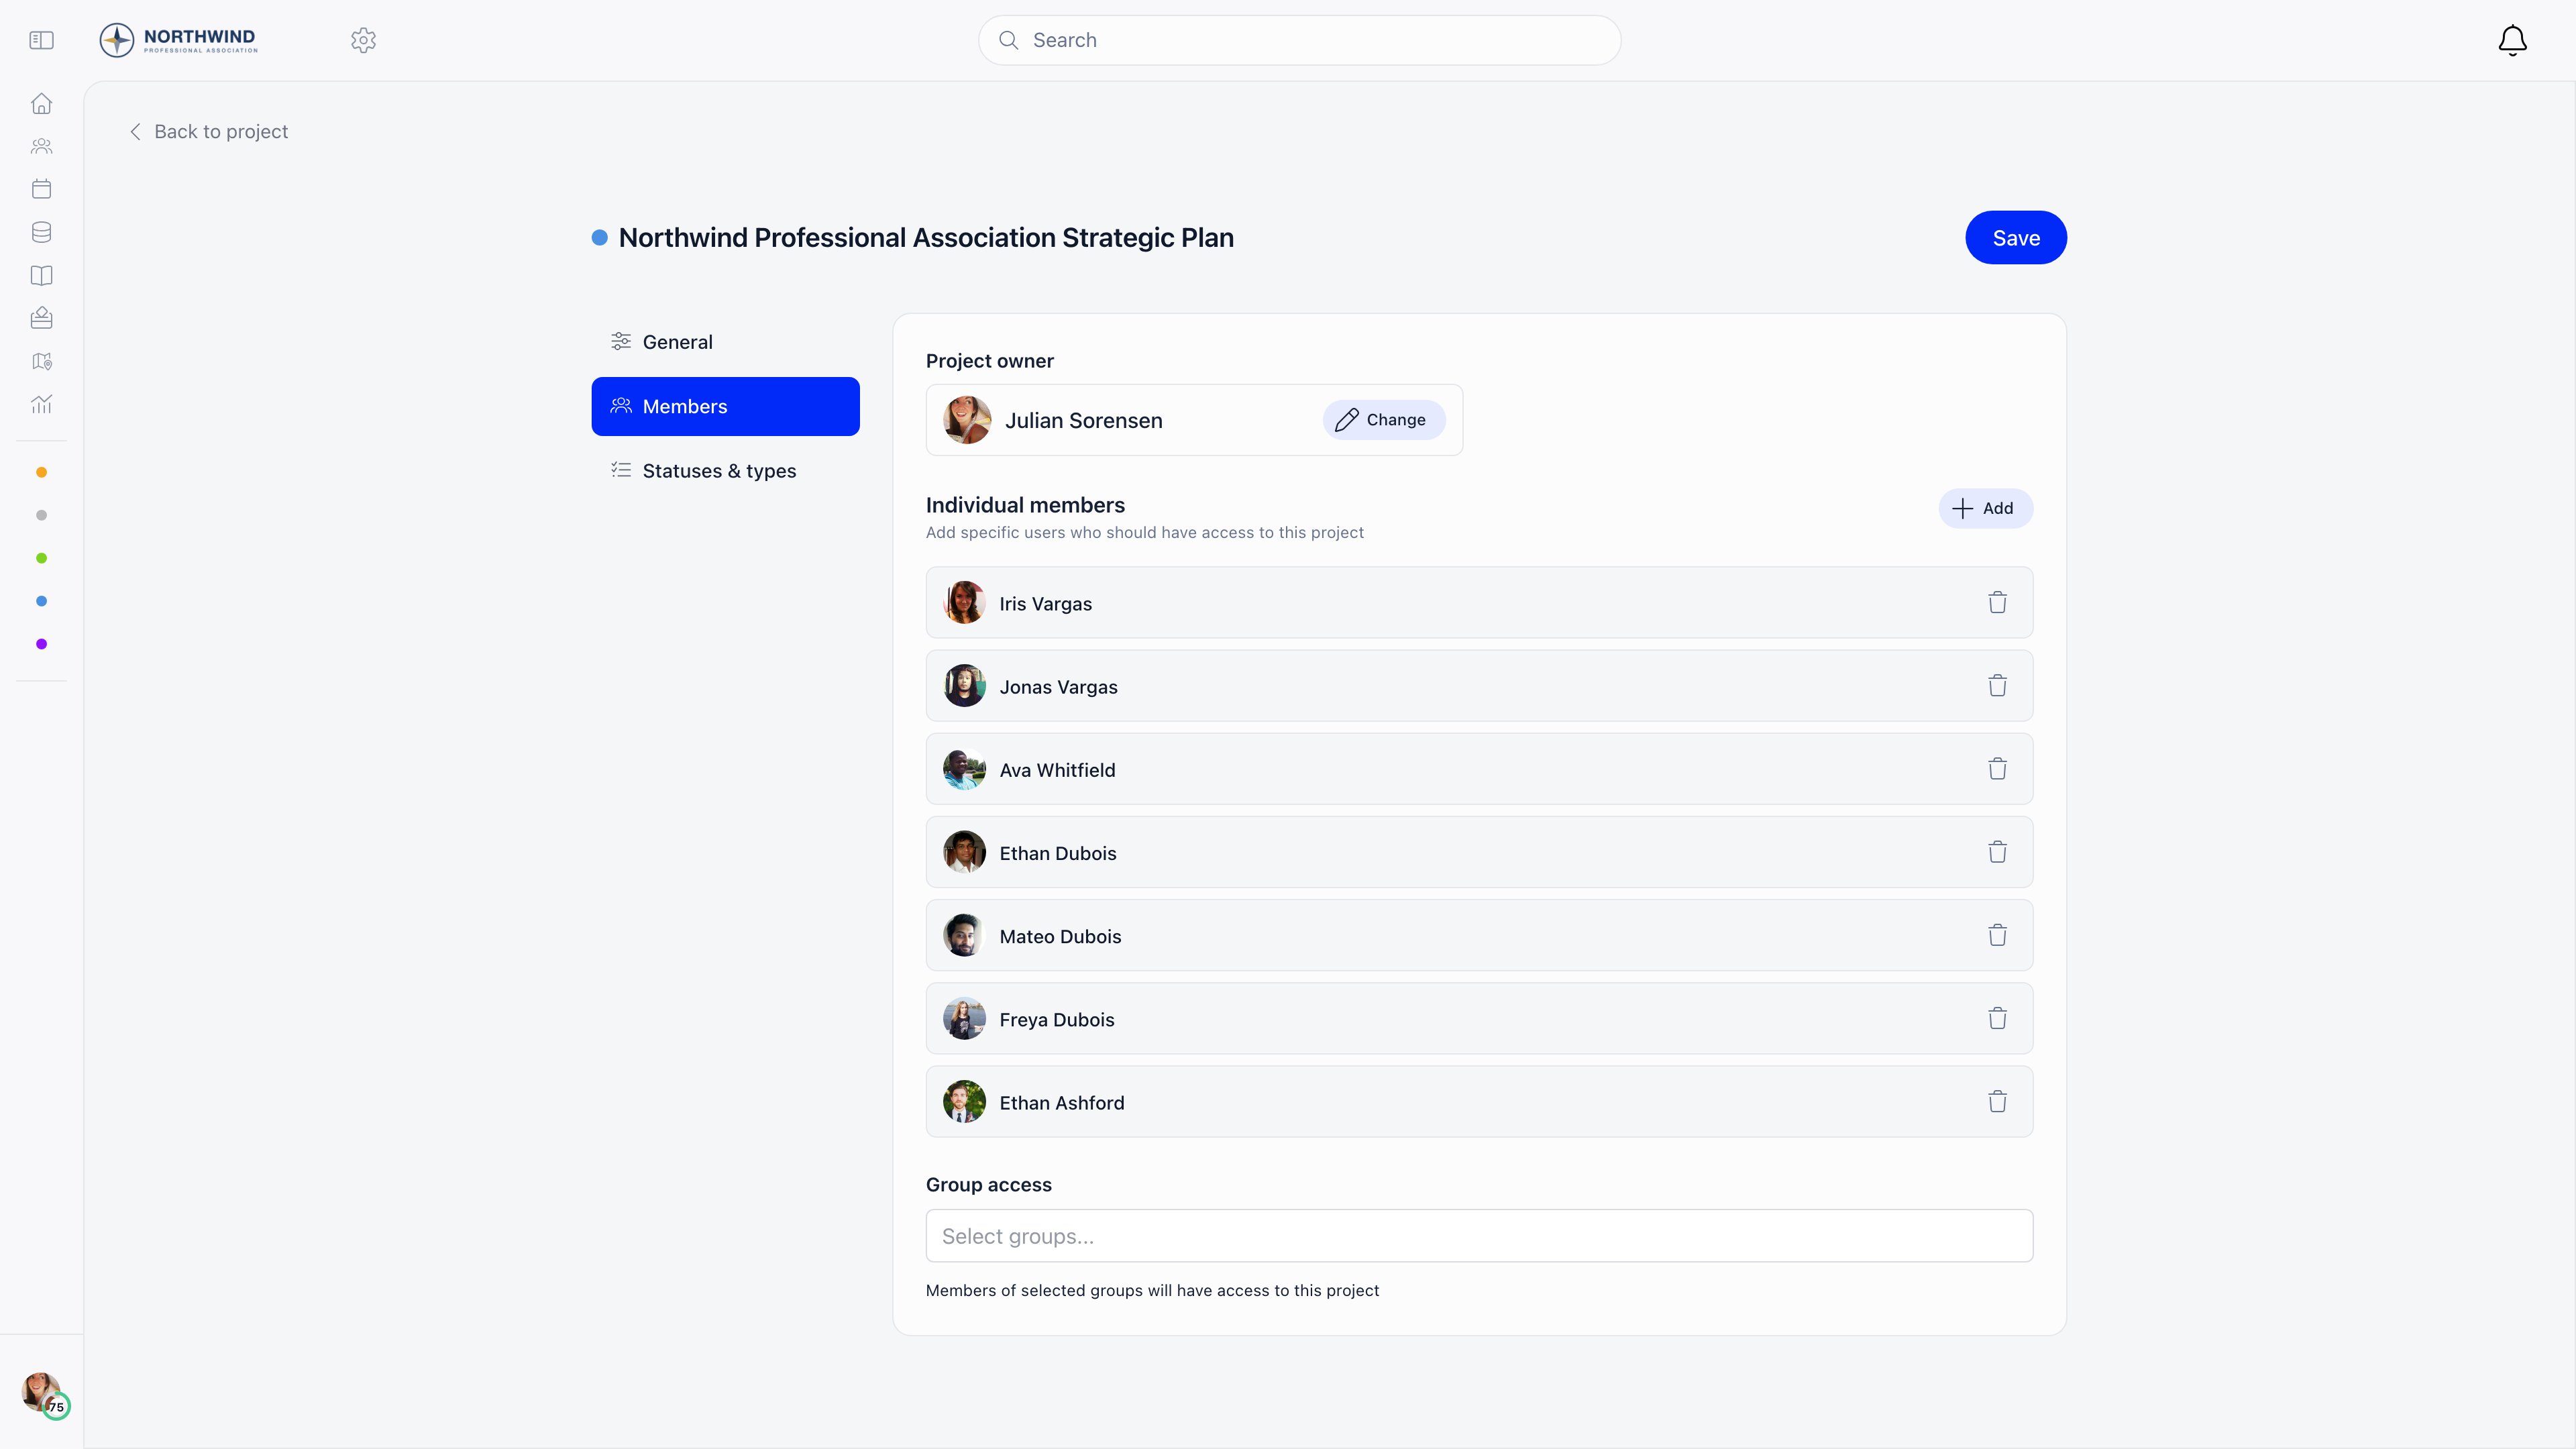2576x1449 pixels.
Task: Delete Ethan Dubois from members
Action: pyautogui.click(x=1997, y=851)
